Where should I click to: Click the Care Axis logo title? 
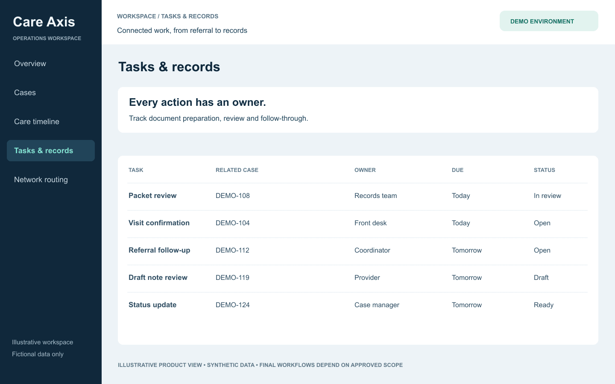tap(44, 22)
